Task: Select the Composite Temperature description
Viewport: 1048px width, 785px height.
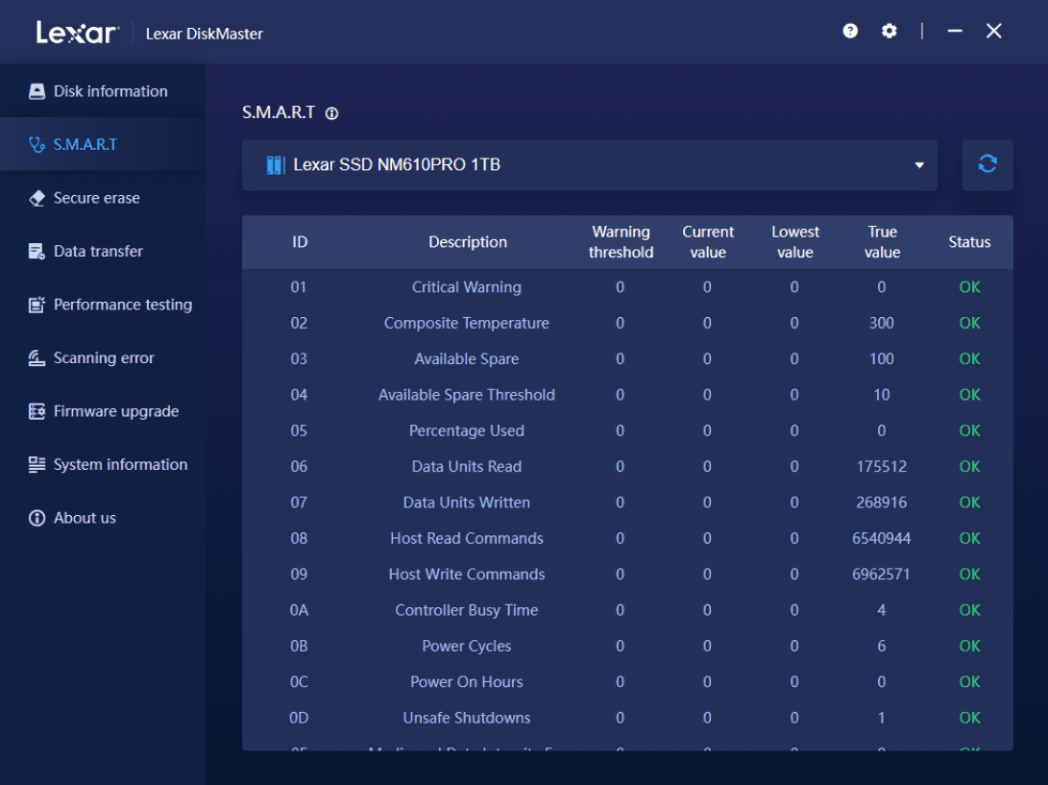Action: tap(467, 324)
